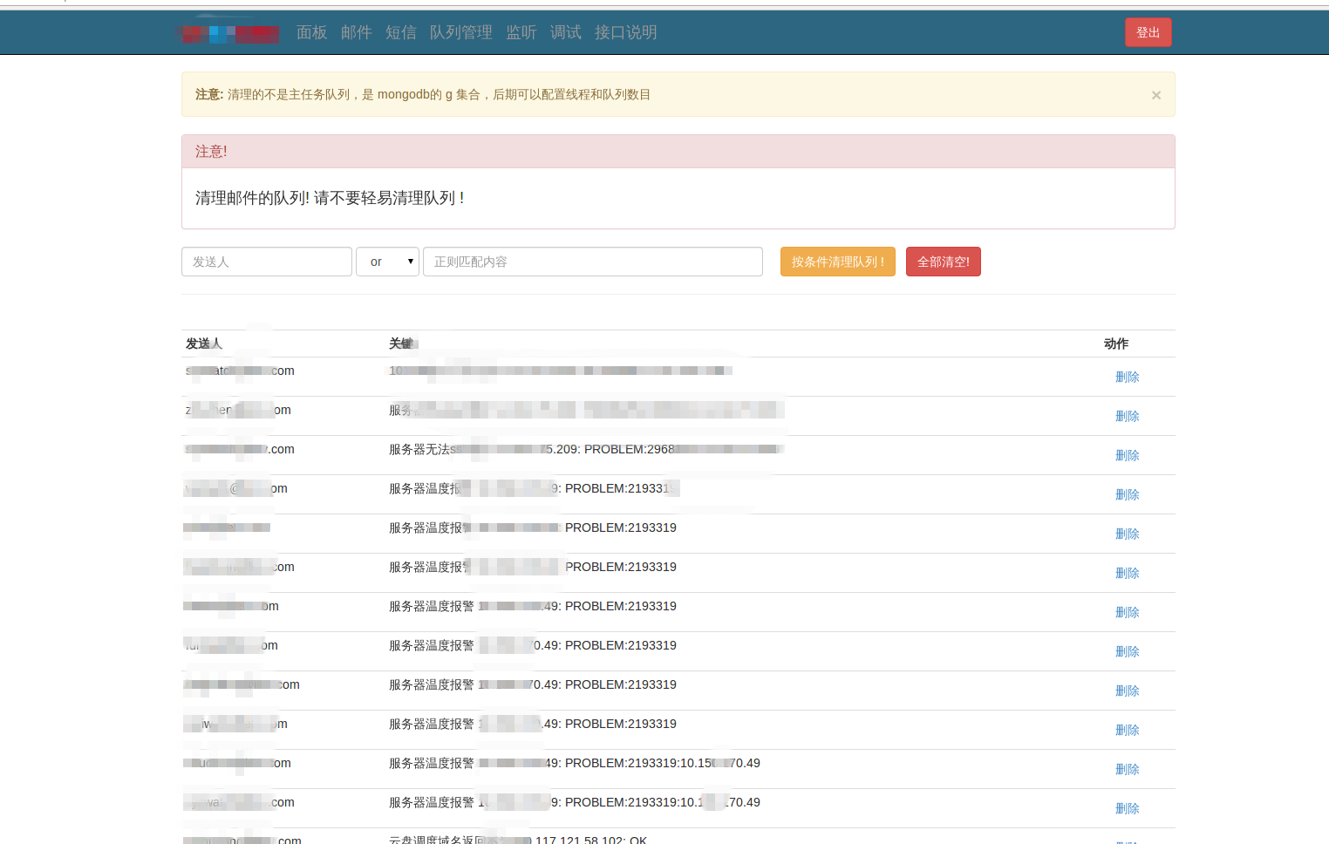The height and width of the screenshot is (844, 1329).
Task: Open the 短信 navigation item
Action: pos(400,32)
